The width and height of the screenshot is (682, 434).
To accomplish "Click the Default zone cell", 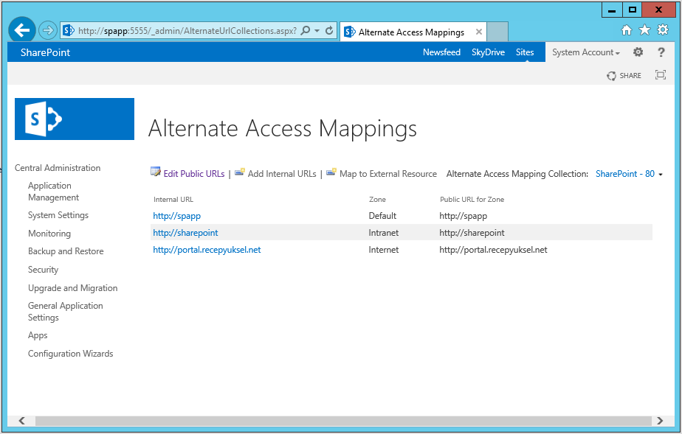I will [x=382, y=216].
